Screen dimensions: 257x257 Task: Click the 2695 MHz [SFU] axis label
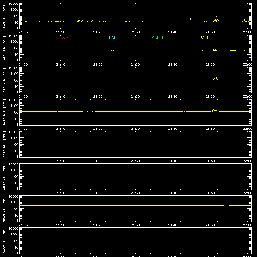(x=4, y=144)
